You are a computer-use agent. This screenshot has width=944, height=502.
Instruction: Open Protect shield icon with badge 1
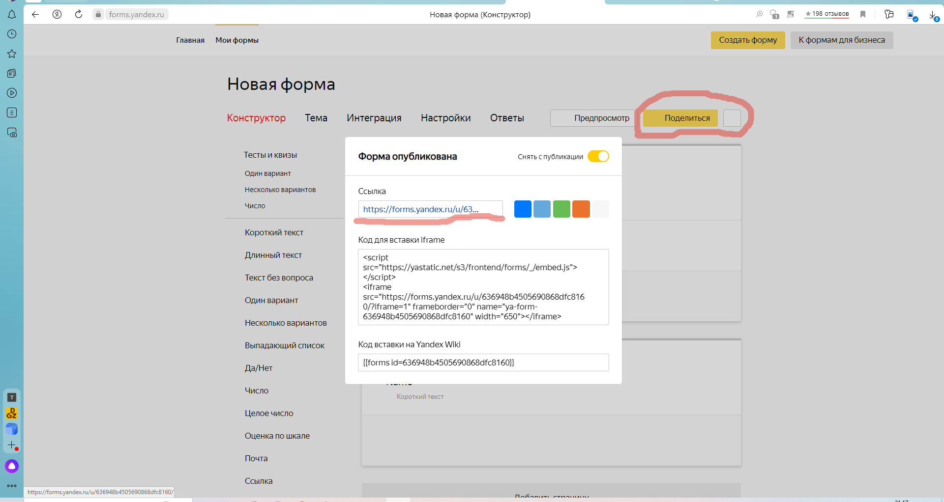point(774,14)
